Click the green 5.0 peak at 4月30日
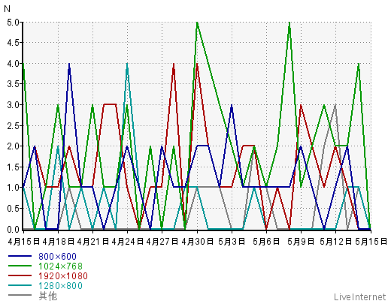Image resolution: width=391 pixels, height=304 pixels. click(x=197, y=23)
